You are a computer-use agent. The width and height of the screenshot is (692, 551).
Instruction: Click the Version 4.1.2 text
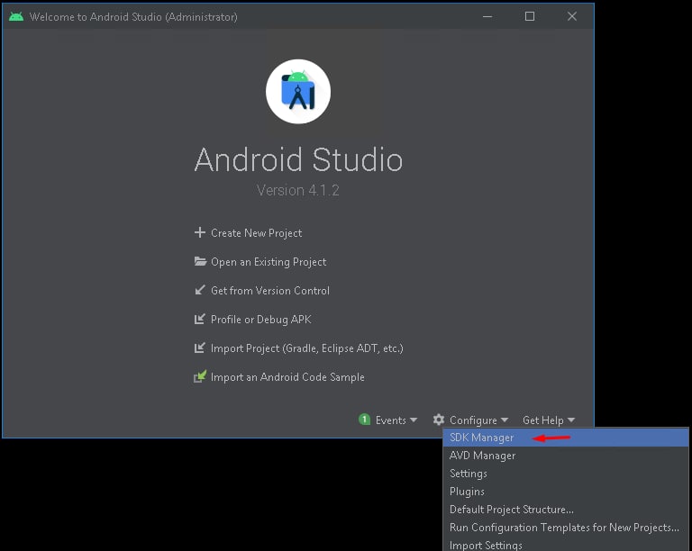point(298,191)
